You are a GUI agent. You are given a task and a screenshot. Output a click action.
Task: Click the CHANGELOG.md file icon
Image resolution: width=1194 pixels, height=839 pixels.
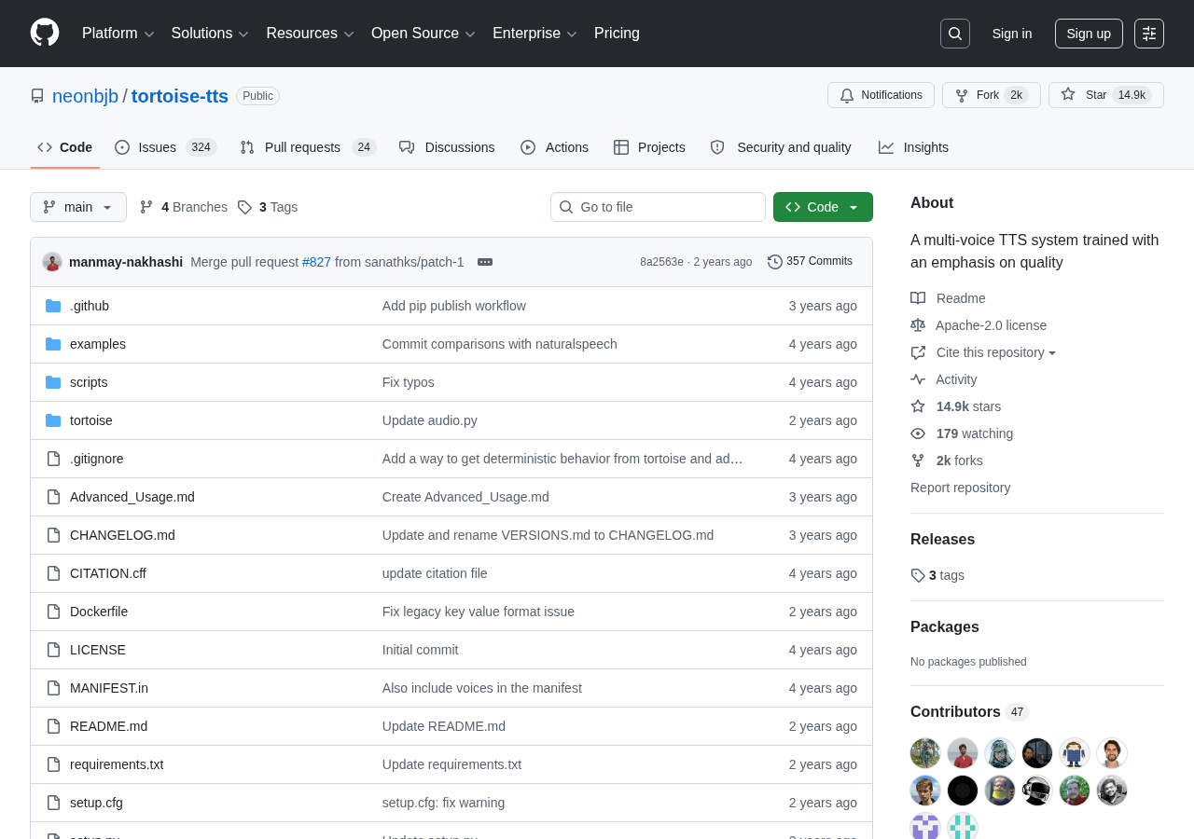click(53, 535)
